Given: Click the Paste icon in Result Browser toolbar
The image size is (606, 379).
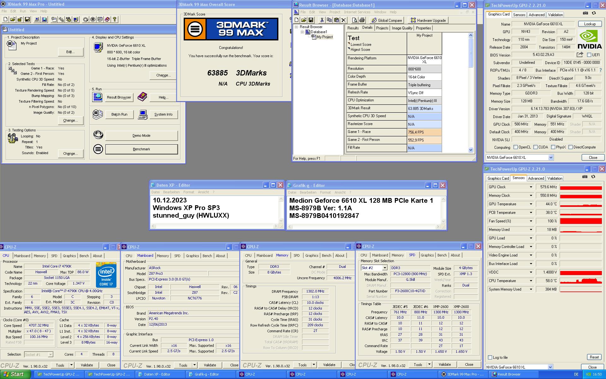Looking at the screenshot, I should [336, 20].
